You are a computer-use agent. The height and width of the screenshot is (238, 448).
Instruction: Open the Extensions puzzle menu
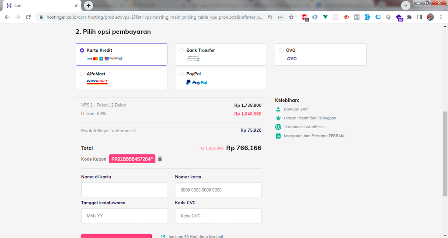[x=409, y=17]
